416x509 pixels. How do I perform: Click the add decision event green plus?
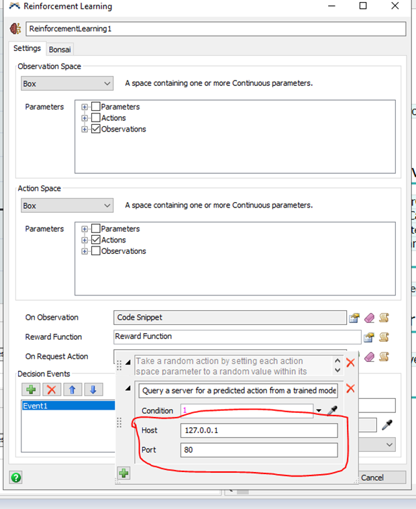(x=31, y=389)
